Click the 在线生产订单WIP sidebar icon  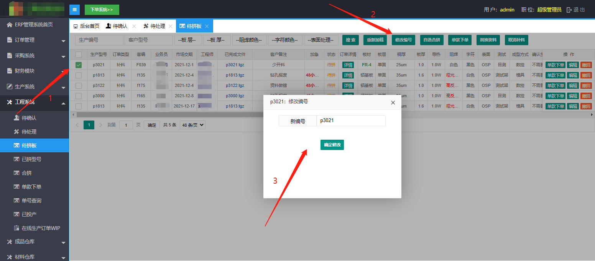point(16,228)
